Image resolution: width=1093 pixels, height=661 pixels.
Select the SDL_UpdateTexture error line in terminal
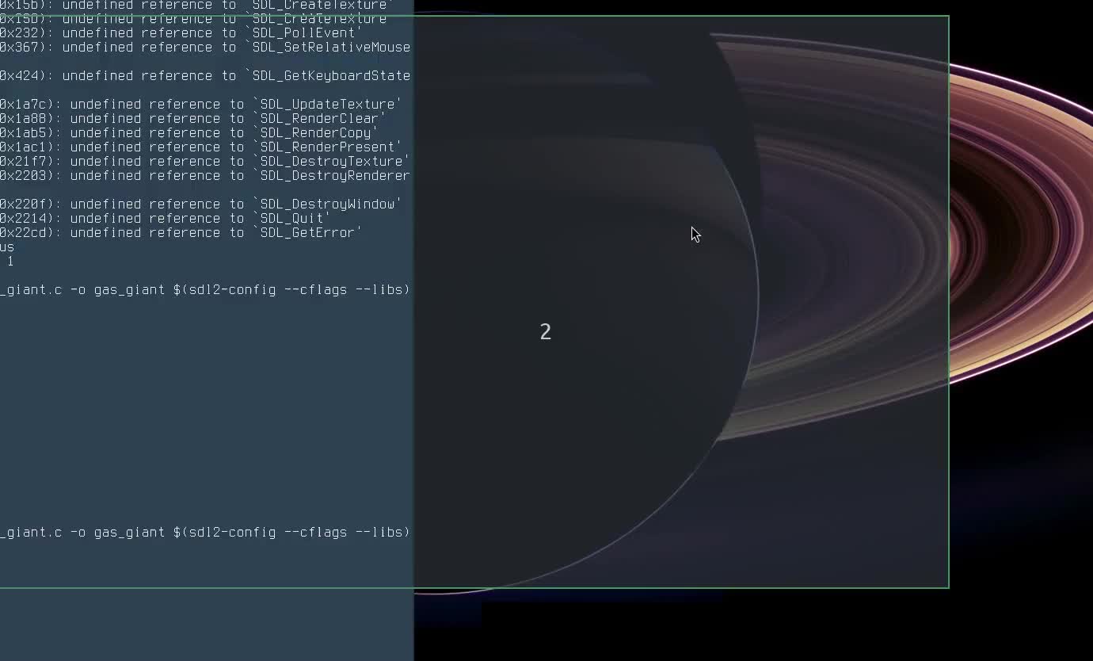pyautogui.click(x=201, y=105)
